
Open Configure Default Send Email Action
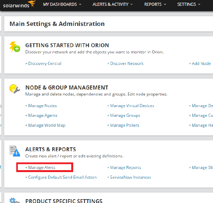point(62,177)
